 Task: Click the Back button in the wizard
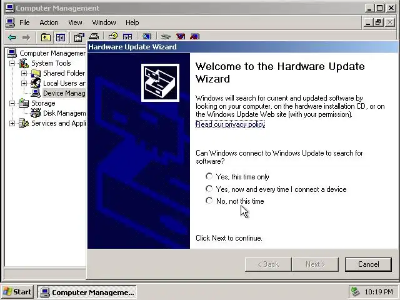[268, 264]
